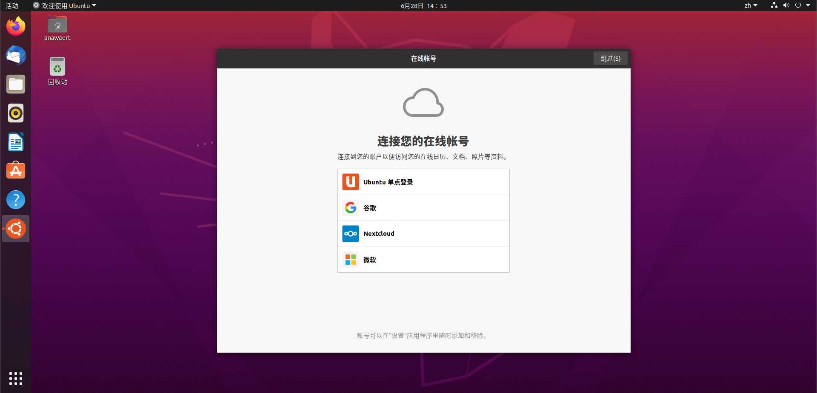Select Nextcloud account option
This screenshot has width=817, height=393.
[x=423, y=234]
